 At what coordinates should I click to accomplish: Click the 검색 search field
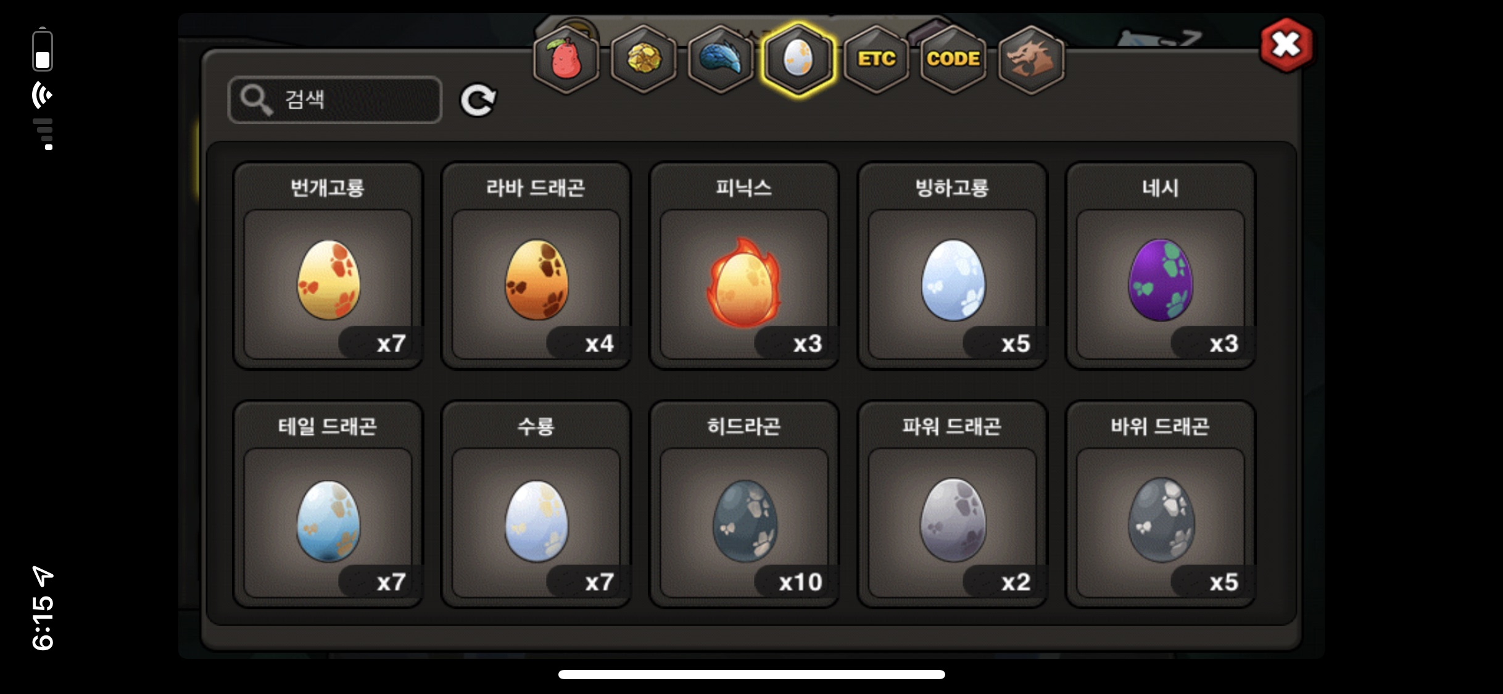[x=335, y=100]
